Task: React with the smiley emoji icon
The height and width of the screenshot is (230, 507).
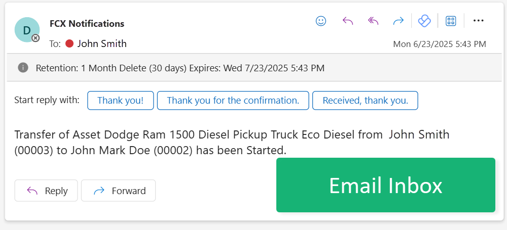Action: [321, 21]
